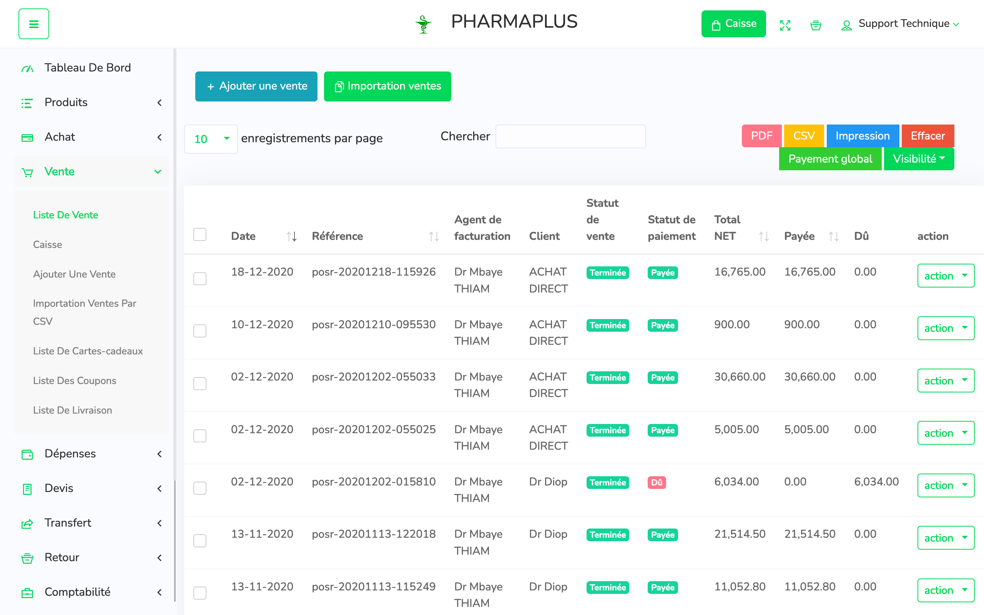
Task: Click the Dépenses wallet icon
Action: [x=27, y=454]
